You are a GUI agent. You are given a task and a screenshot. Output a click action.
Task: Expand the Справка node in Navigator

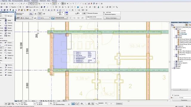point(172,68)
